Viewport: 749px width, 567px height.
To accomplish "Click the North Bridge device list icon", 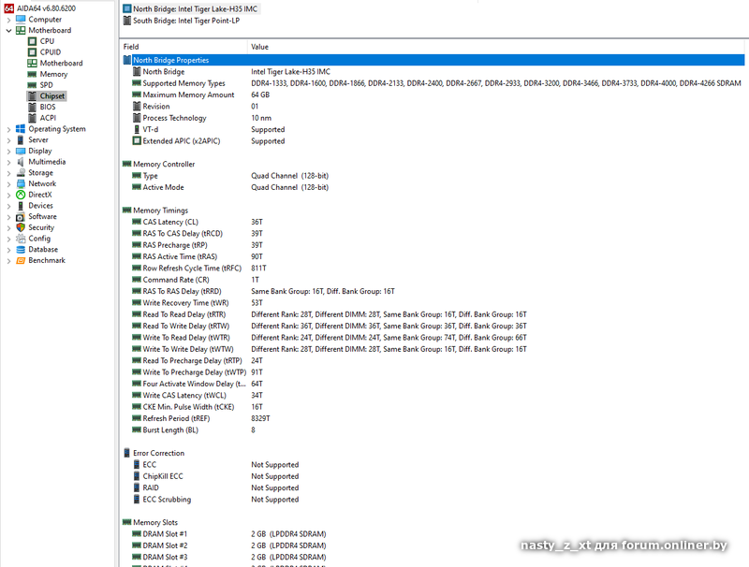I will coord(127,8).
